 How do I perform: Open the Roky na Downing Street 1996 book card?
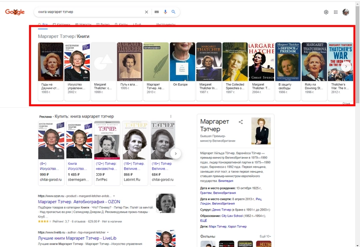314,71
